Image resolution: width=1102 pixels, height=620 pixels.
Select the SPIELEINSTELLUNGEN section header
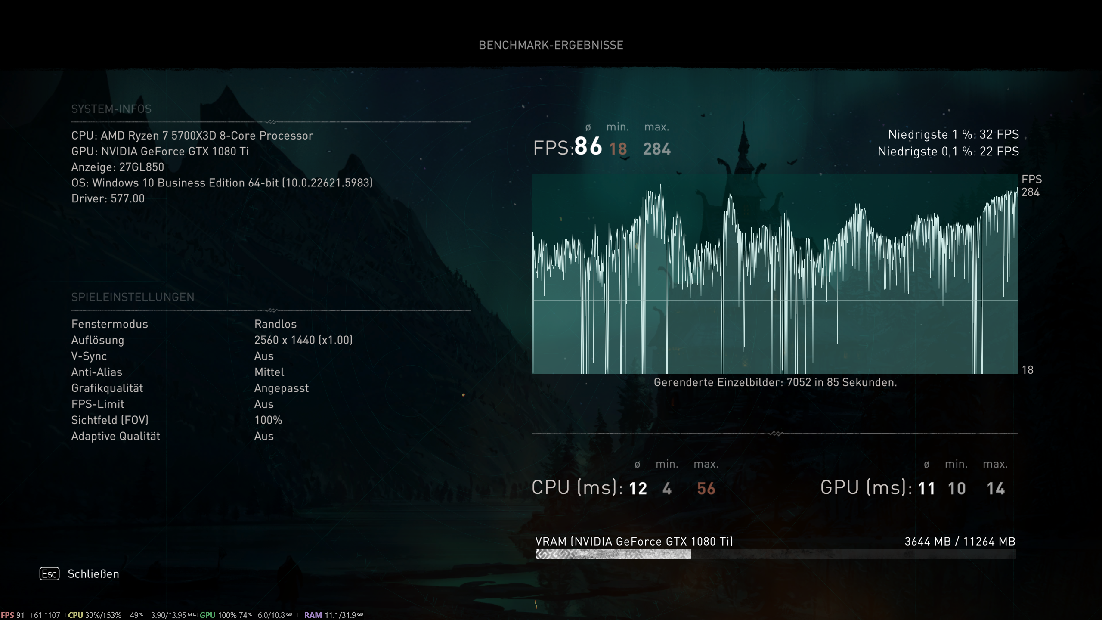[x=133, y=297]
